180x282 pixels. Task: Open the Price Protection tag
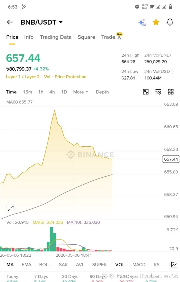click(70, 77)
